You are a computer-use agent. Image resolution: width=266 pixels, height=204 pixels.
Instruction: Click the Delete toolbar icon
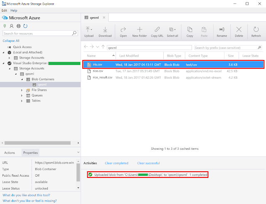[x=239, y=30]
